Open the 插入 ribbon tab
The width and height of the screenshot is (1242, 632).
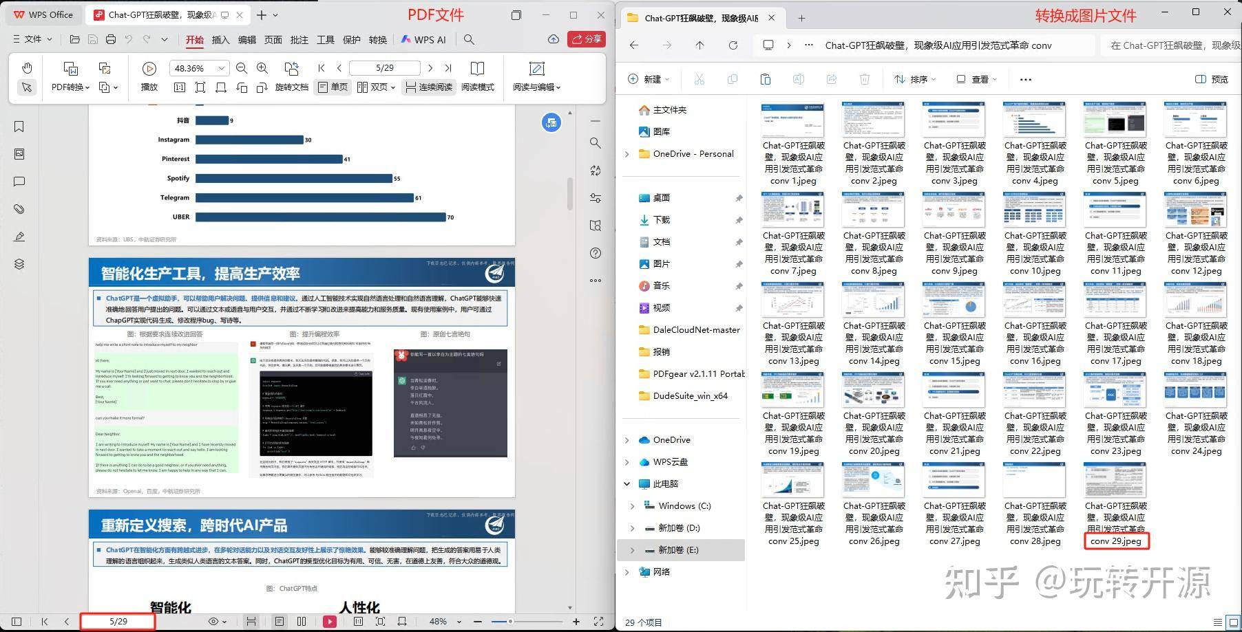[x=221, y=40]
